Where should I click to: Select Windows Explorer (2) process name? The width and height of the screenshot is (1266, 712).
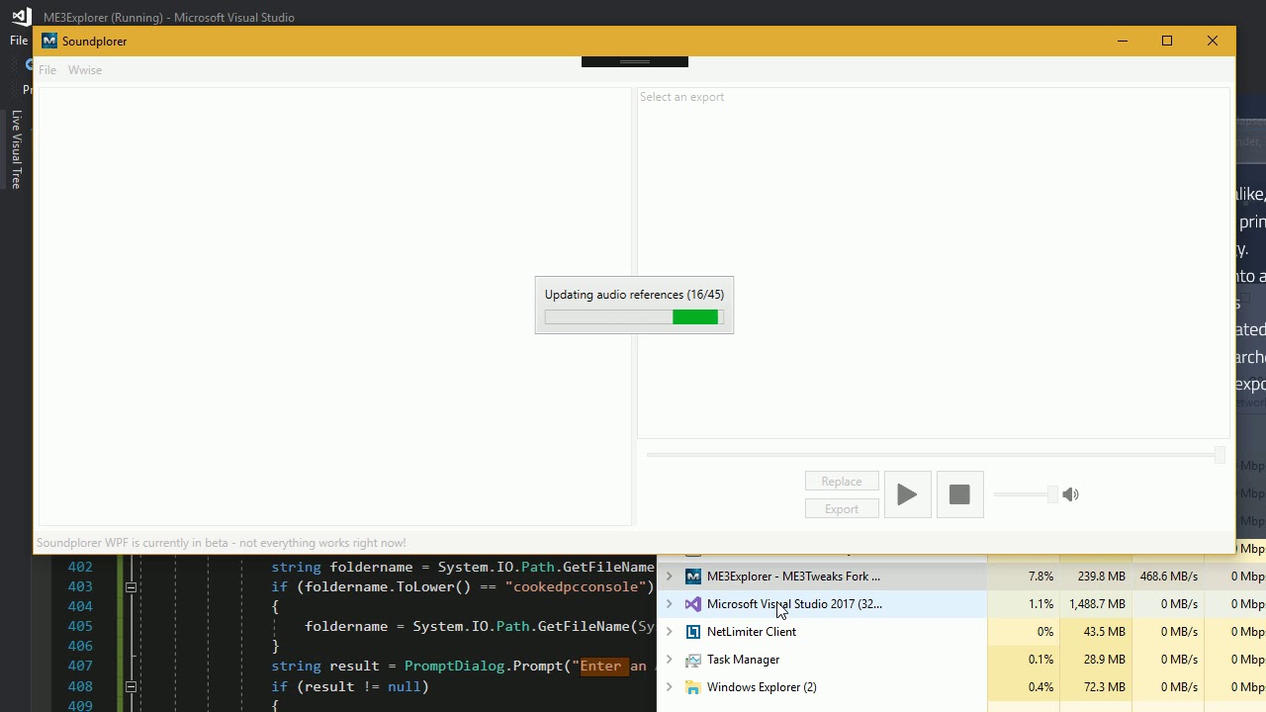(x=762, y=687)
